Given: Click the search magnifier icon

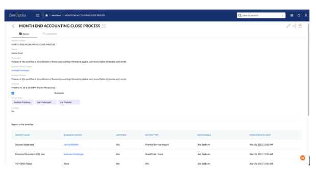Looking at the screenshot, I should (x=240, y=15).
